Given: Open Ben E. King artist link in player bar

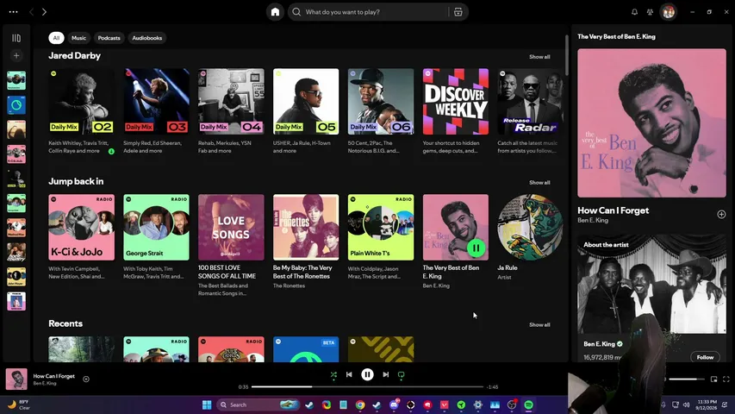Looking at the screenshot, I should coord(45,384).
